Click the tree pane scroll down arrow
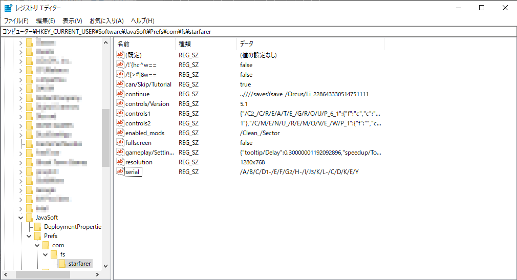 [x=105, y=266]
